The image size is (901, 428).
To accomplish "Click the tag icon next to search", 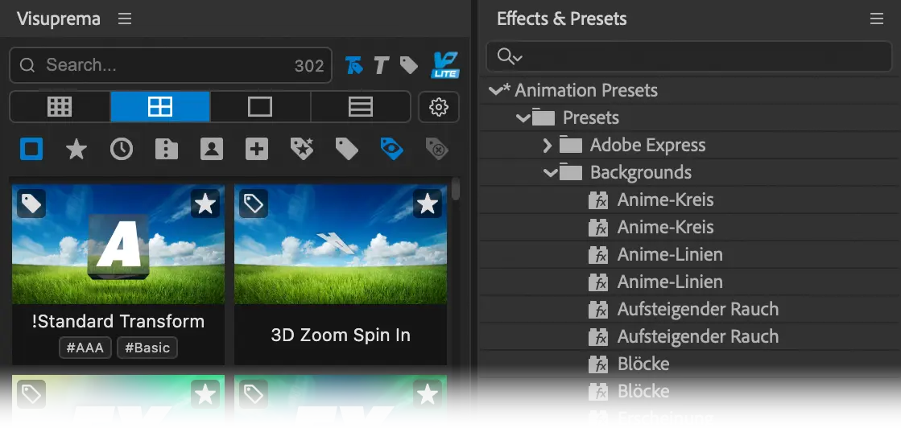I will click(408, 65).
